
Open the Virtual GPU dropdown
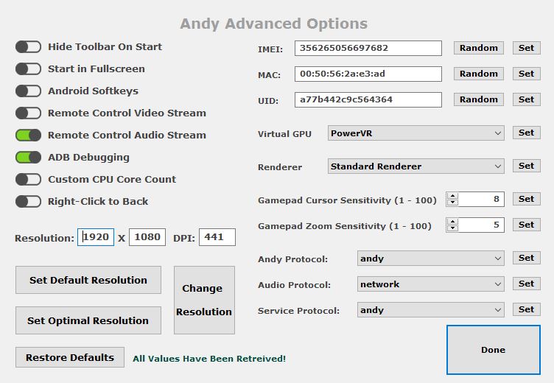(415, 133)
